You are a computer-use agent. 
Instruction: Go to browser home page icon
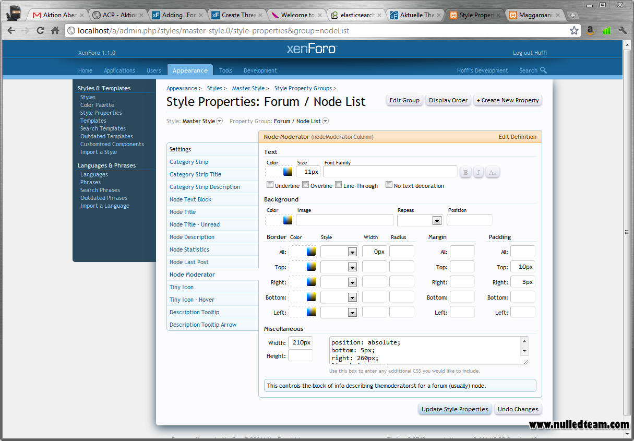[55, 30]
